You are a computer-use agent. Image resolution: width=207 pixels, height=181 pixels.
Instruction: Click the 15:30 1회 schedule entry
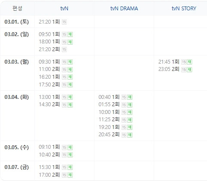(49, 167)
